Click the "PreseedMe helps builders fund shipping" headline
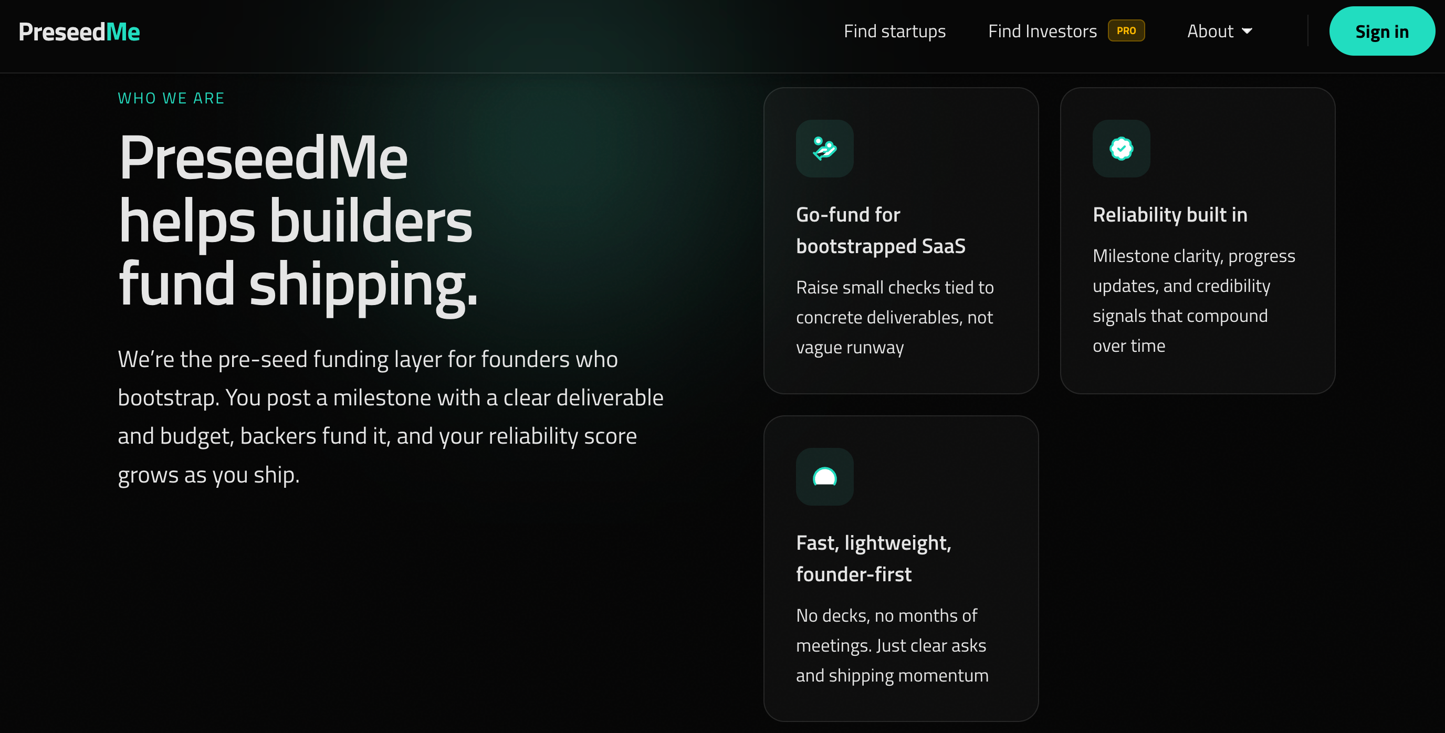 click(298, 221)
